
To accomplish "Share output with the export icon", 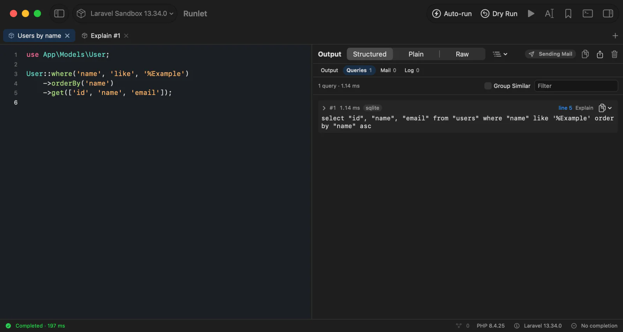I will (600, 54).
